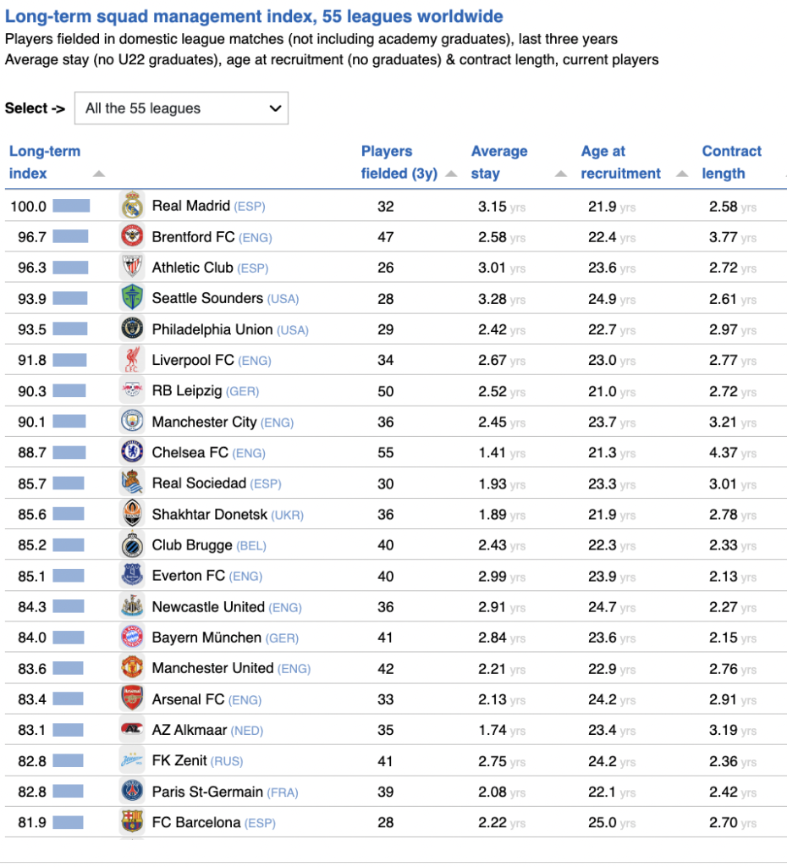Image resolution: width=787 pixels, height=867 pixels.
Task: Select the Players fielded column header
Action: tap(393, 163)
